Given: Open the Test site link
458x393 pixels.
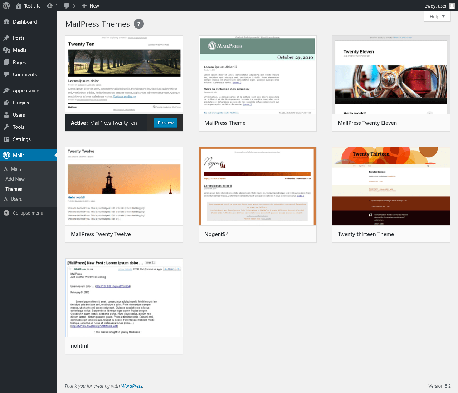Looking at the screenshot, I should 33,6.
